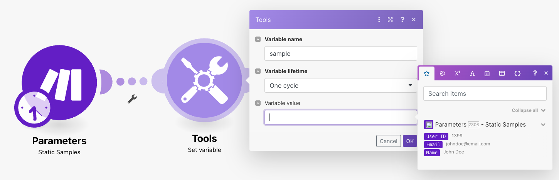Screen dimensions: 559x180
Task: Click the help question mark in mapping panel
Action: click(x=535, y=73)
